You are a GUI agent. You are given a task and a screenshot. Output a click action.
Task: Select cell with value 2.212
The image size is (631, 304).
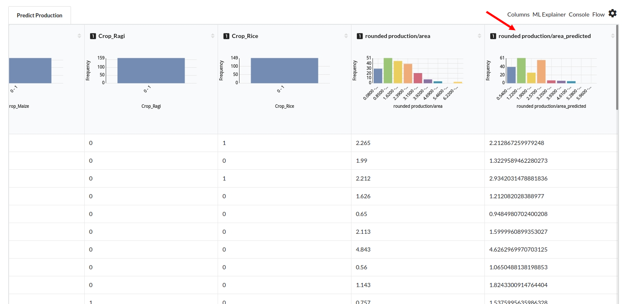pos(418,178)
